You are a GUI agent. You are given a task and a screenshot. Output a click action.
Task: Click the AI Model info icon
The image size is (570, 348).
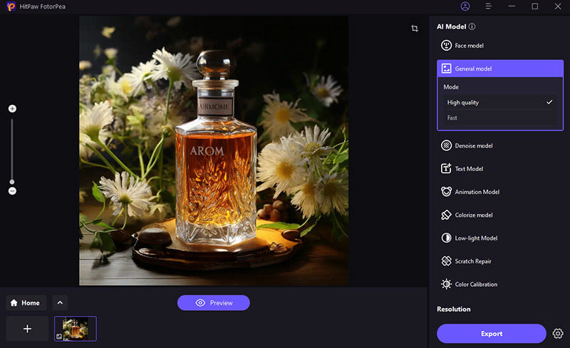pos(472,26)
